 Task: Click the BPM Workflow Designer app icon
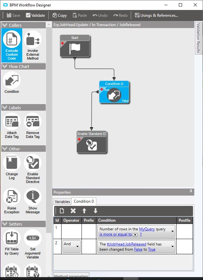[x=5, y=5]
